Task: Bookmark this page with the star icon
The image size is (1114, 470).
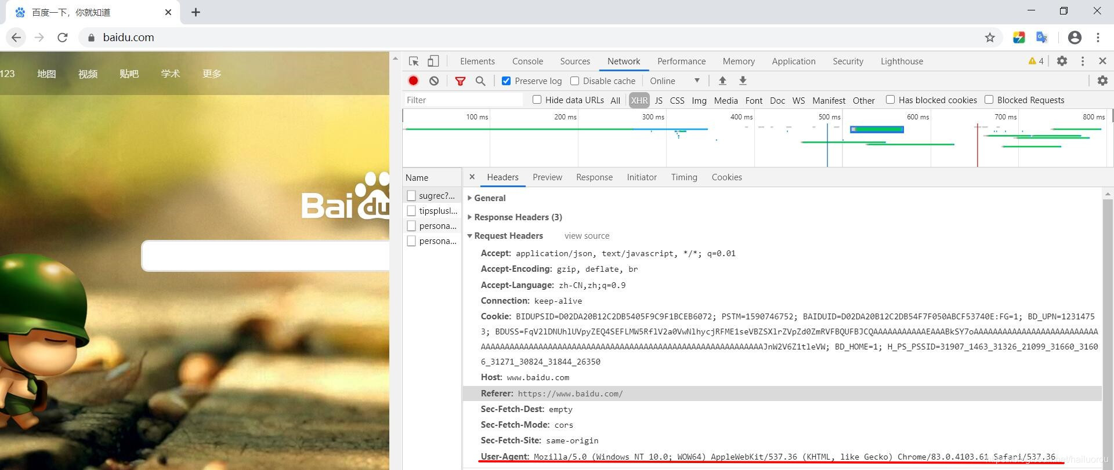Action: pos(990,38)
